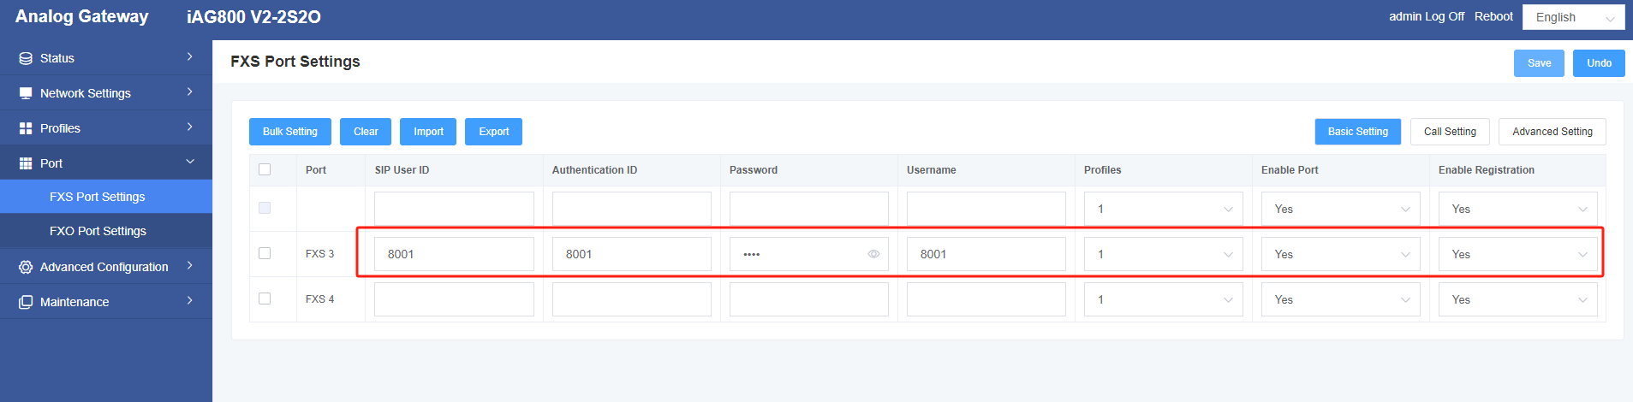Click the Network Settings monitor icon
The width and height of the screenshot is (1633, 402).
[x=26, y=93]
